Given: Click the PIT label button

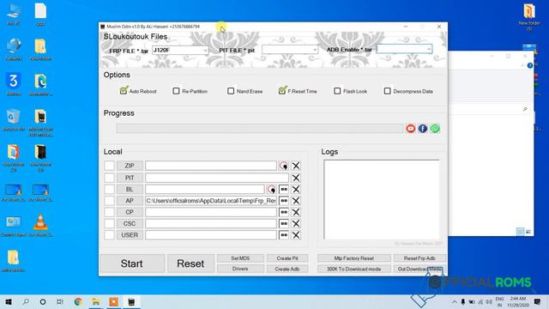Looking at the screenshot, I should point(130,178).
